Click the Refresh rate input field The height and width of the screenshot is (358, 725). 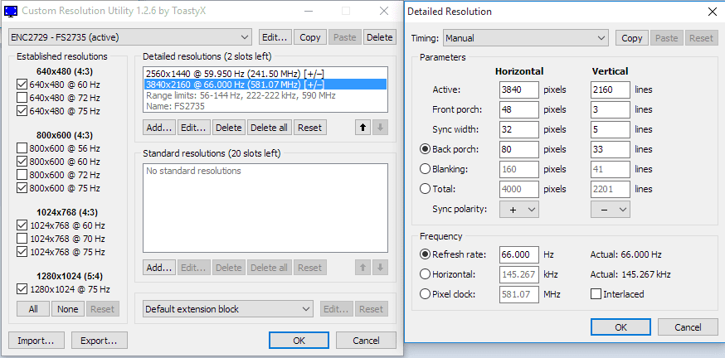pos(519,254)
